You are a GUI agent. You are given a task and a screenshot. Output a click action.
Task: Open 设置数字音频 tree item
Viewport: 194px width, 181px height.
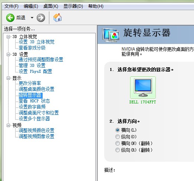(x=32, y=107)
